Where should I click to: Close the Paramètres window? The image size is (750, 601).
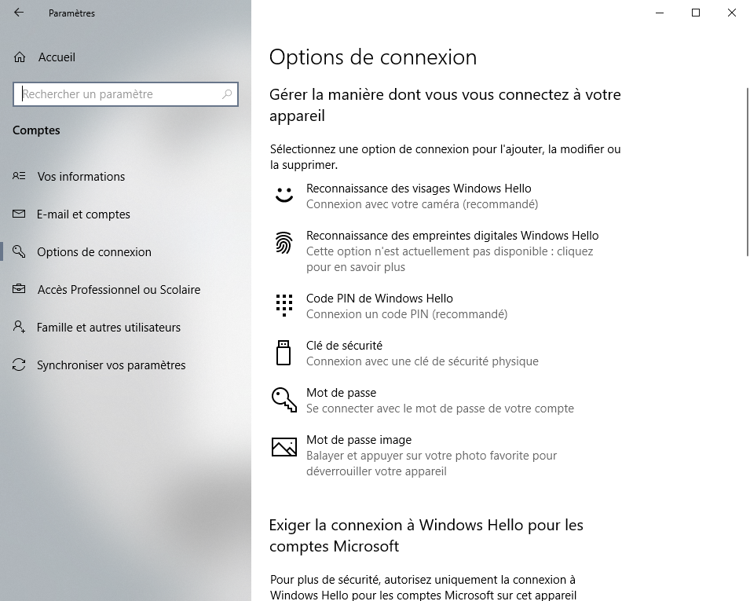click(732, 13)
